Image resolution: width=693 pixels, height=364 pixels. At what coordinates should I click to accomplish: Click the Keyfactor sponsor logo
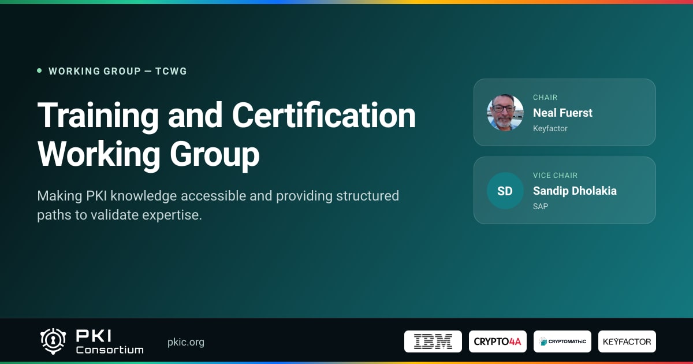627,341
